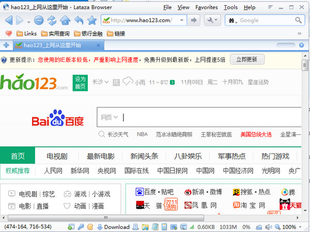Screen dimensions: 310x232
Task: Open the 星座运势 link
Action: coord(258,82)
